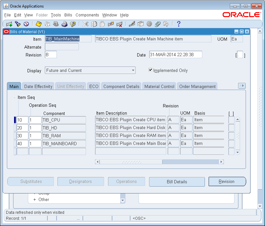Open the Edit menu

click(18, 15)
